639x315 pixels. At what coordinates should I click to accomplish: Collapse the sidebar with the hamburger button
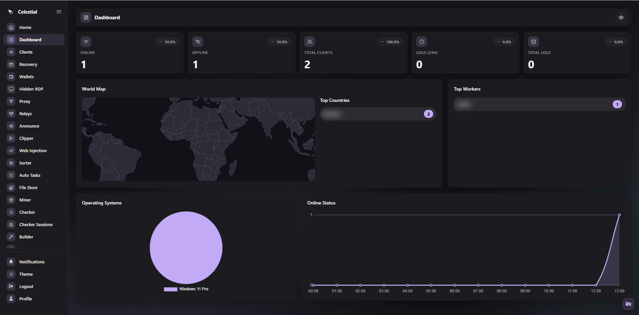pos(59,11)
